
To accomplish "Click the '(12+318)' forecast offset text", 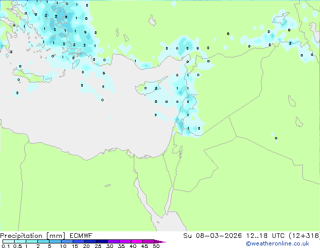I will click(x=304, y=236).
